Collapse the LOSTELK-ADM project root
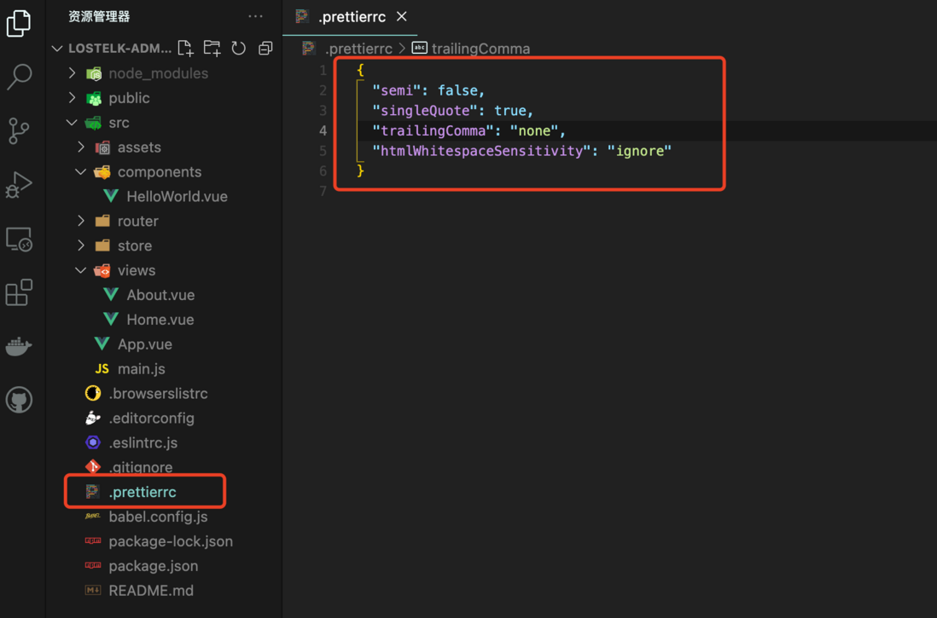The width and height of the screenshot is (937, 618). [x=57, y=49]
